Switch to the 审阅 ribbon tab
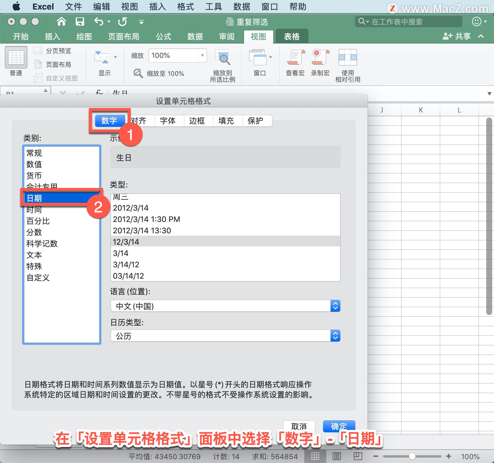 tap(227, 37)
